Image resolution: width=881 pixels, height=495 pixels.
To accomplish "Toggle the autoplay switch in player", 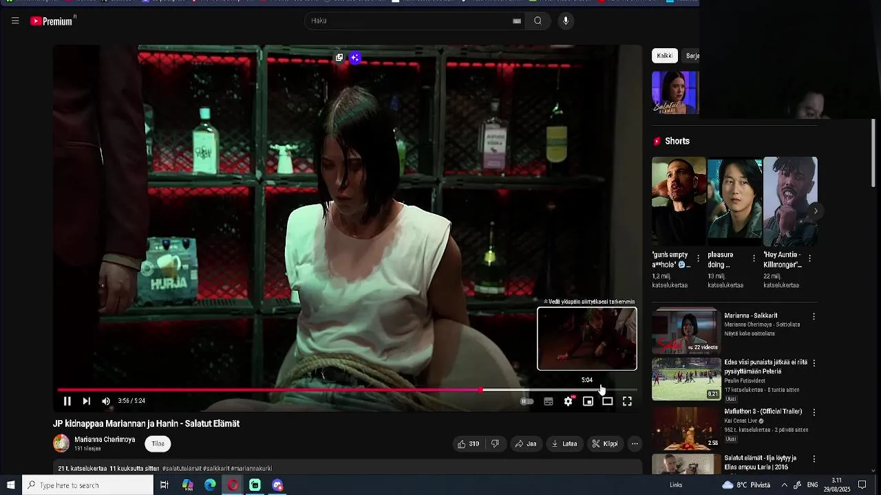I will [x=527, y=401].
